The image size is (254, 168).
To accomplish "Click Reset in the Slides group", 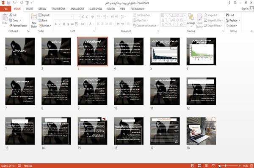I will click(x=43, y=20).
